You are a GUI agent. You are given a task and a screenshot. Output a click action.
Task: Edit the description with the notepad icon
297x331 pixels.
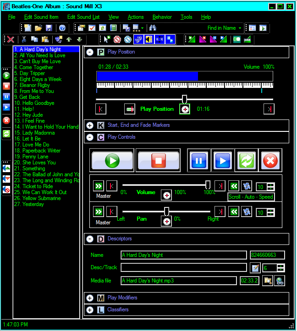click(x=255, y=268)
